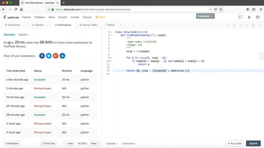Open the Description tab

point(13,25)
